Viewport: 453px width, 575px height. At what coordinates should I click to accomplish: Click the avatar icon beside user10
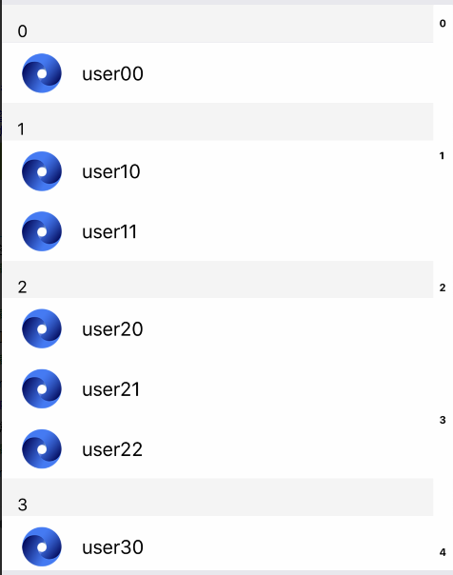point(42,171)
